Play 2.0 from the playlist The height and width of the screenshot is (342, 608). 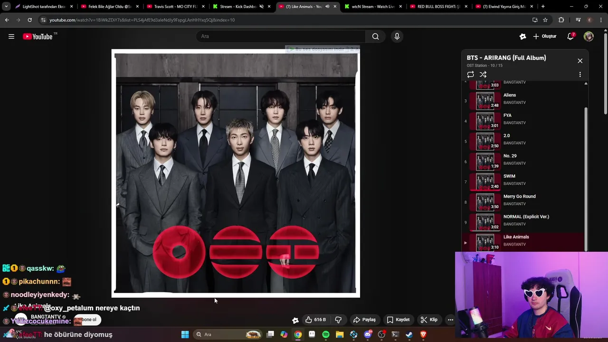[x=523, y=141]
